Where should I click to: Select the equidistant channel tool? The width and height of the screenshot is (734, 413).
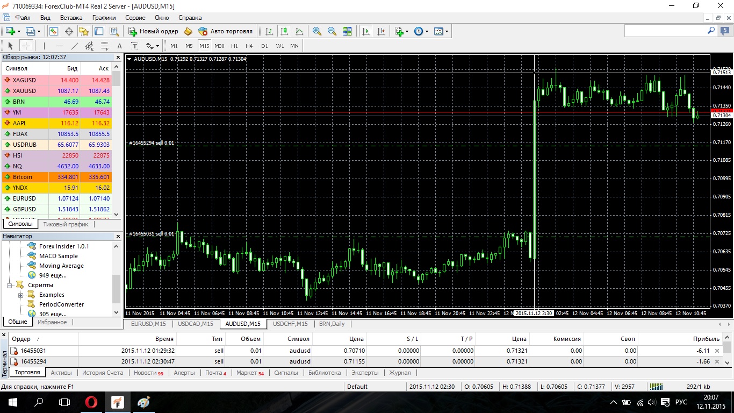[x=90, y=46]
